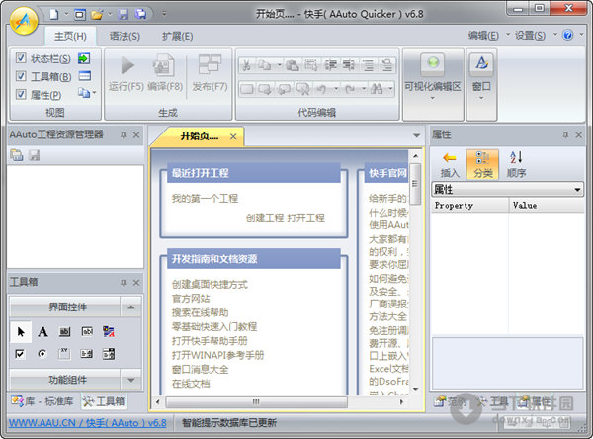Select the 开始页.... document tab
The image size is (593, 439).
pos(200,136)
